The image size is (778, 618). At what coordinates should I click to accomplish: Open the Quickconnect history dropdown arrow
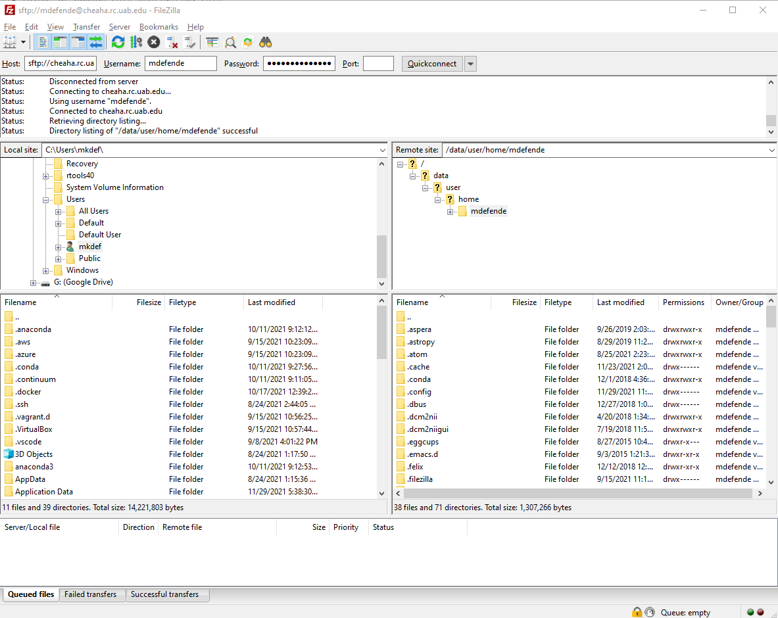(470, 64)
